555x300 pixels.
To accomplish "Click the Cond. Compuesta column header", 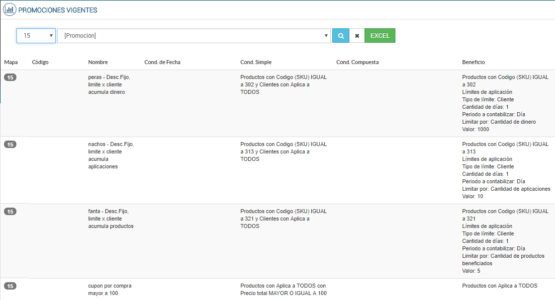I will click(357, 62).
